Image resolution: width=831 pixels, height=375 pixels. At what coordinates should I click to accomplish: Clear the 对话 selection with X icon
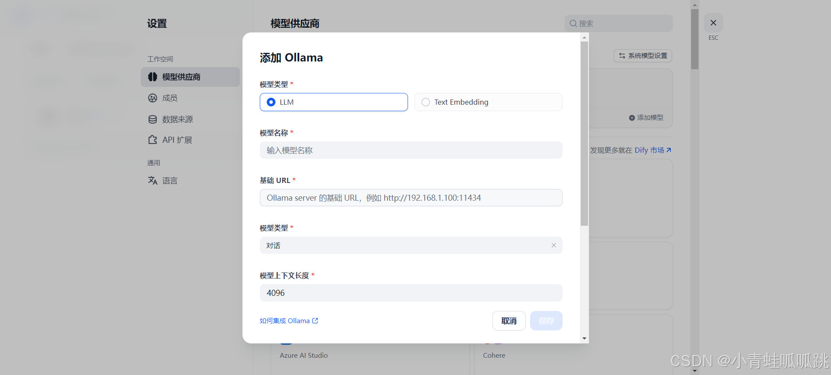553,245
